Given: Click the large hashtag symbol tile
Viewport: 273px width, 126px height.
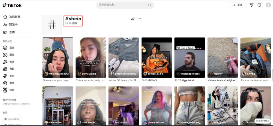Looking at the screenshot, I should (52, 25).
